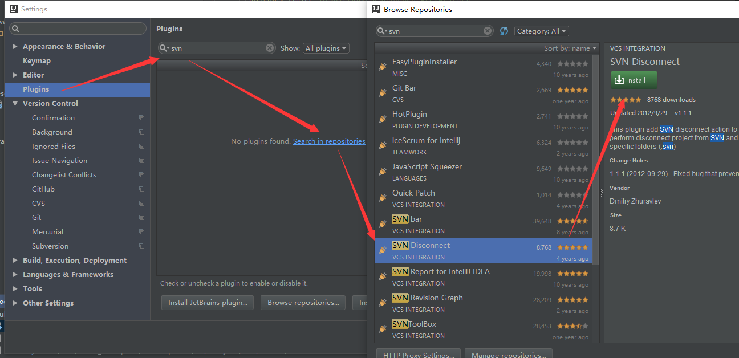Click the star rating of SVN Disconnect
739x358 pixels.
[625, 99]
